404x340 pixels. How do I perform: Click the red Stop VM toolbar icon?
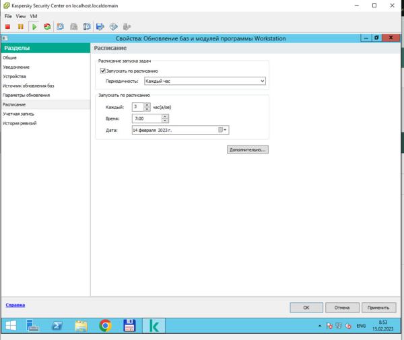7,27
